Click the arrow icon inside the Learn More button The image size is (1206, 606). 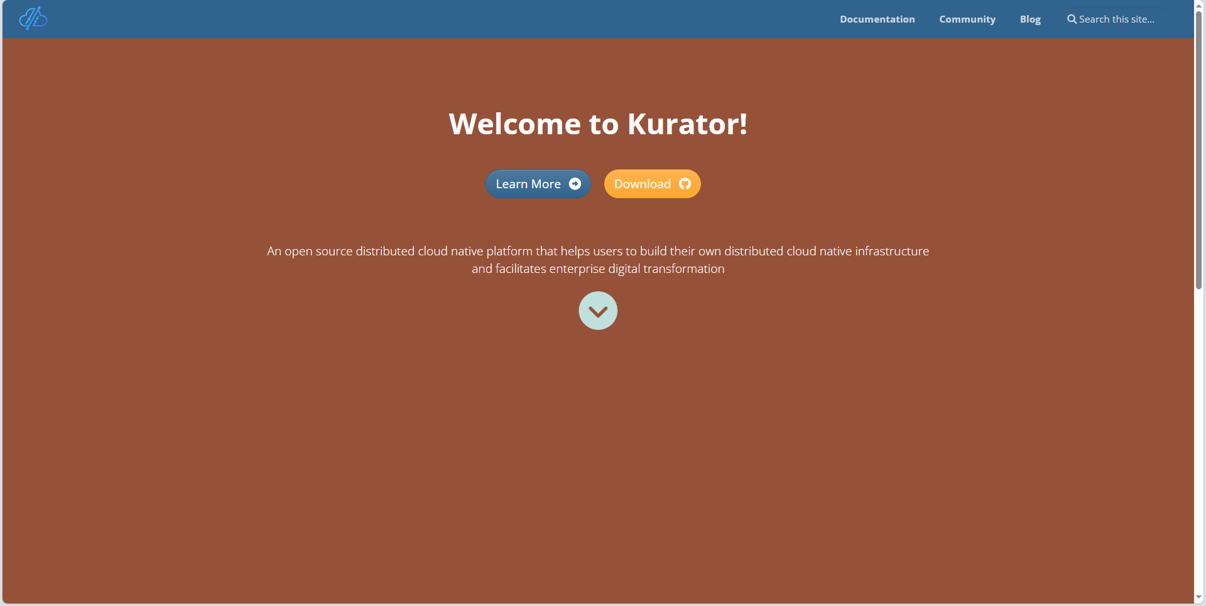pos(575,184)
